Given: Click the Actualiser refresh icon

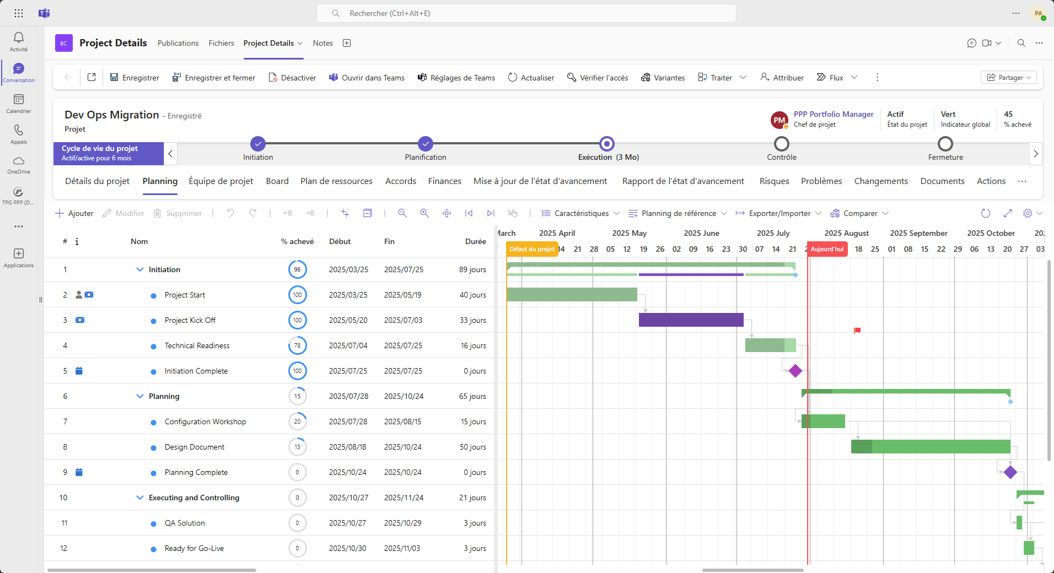Looking at the screenshot, I should (x=530, y=77).
